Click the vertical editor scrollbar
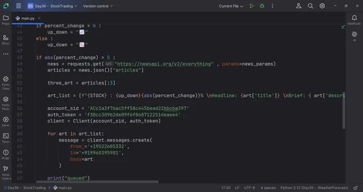The image size is (363, 192). coord(344,110)
